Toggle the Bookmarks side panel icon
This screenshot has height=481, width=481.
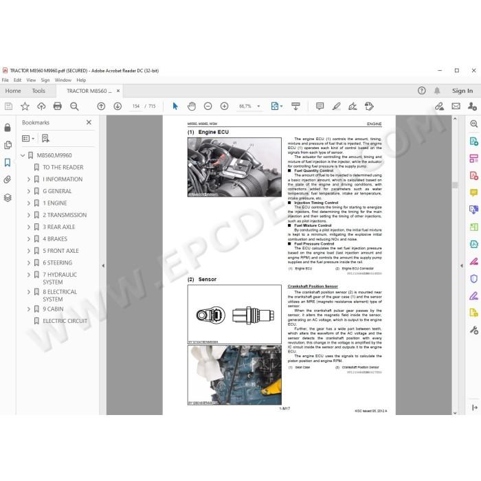pos(8,162)
